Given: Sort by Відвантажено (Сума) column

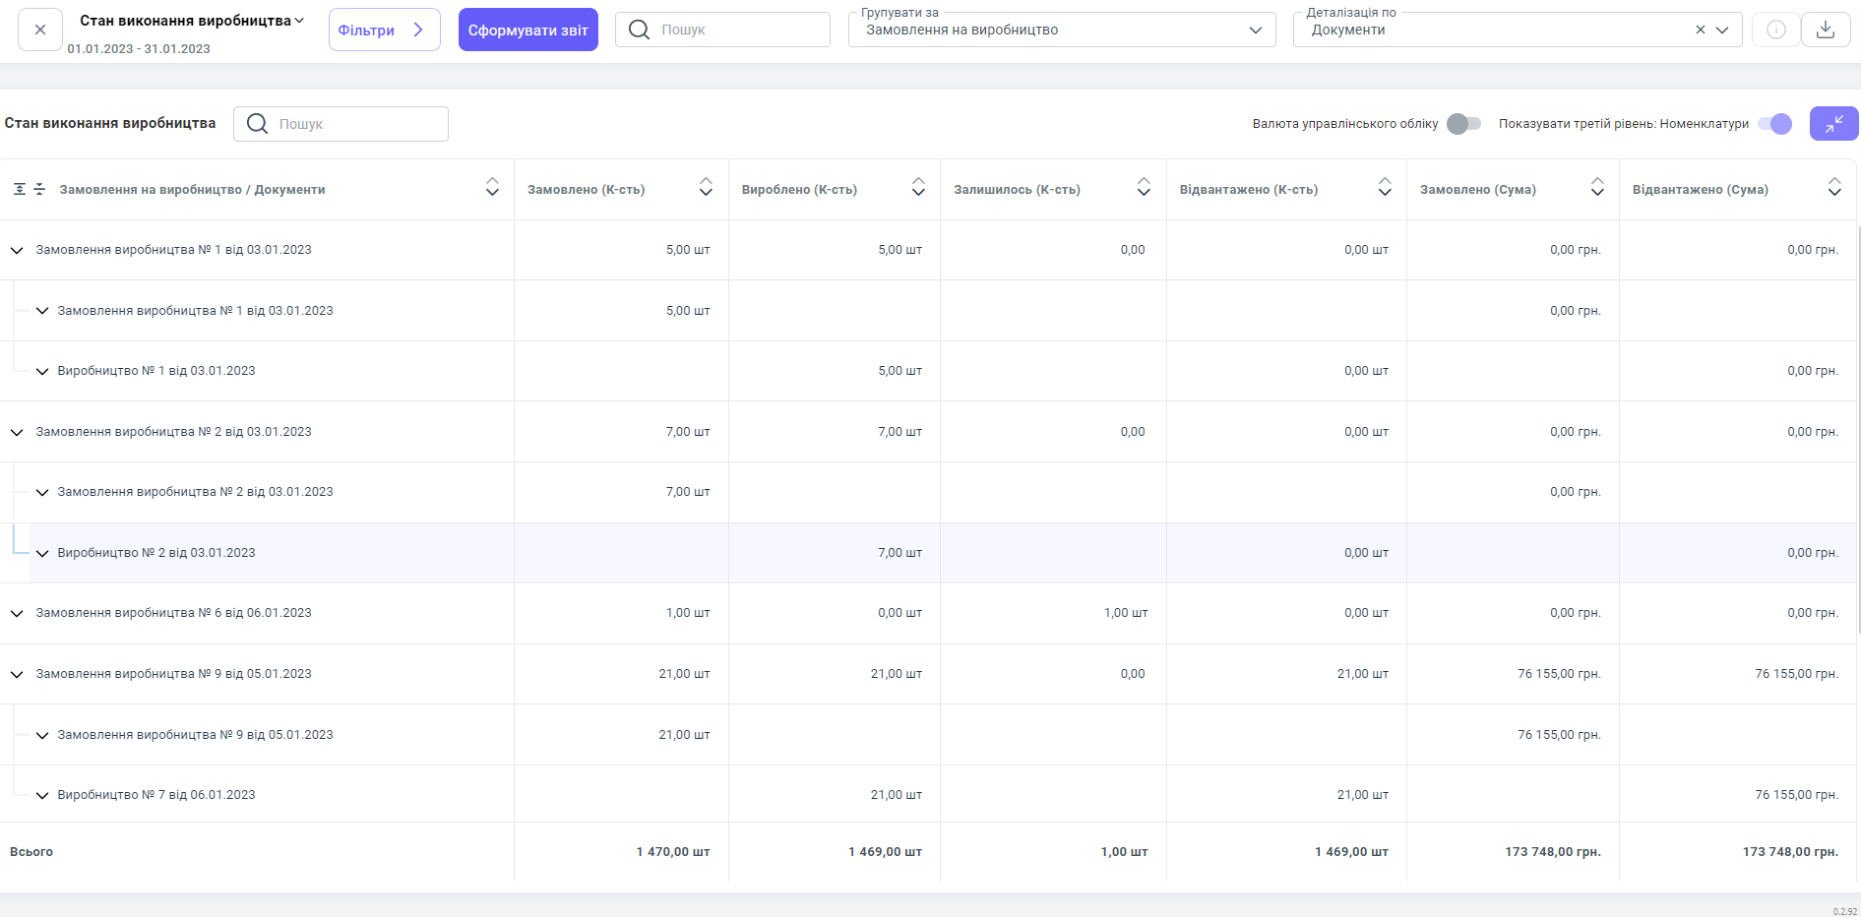Looking at the screenshot, I should pos(1834,187).
